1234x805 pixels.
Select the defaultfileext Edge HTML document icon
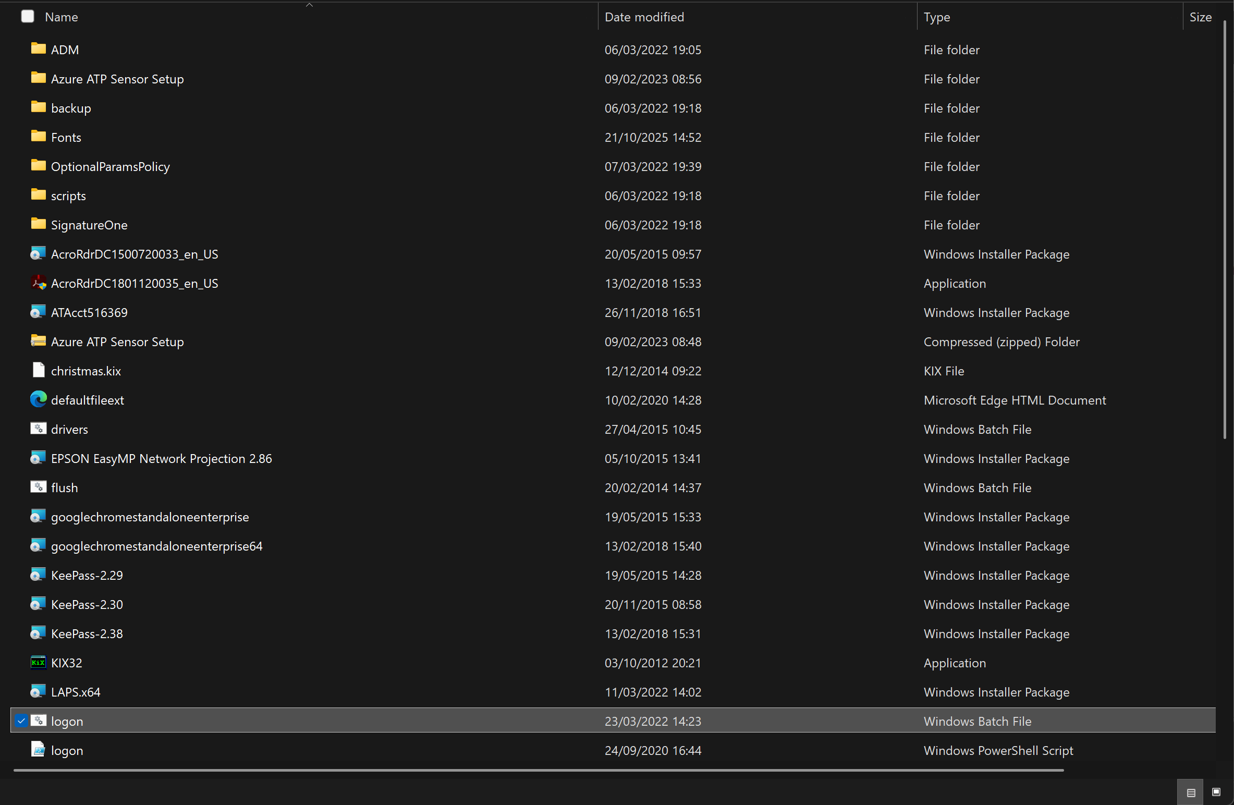(38, 400)
